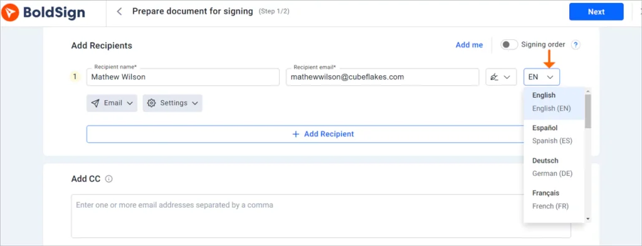
Task: Click the Add me link
Action: 469,45
